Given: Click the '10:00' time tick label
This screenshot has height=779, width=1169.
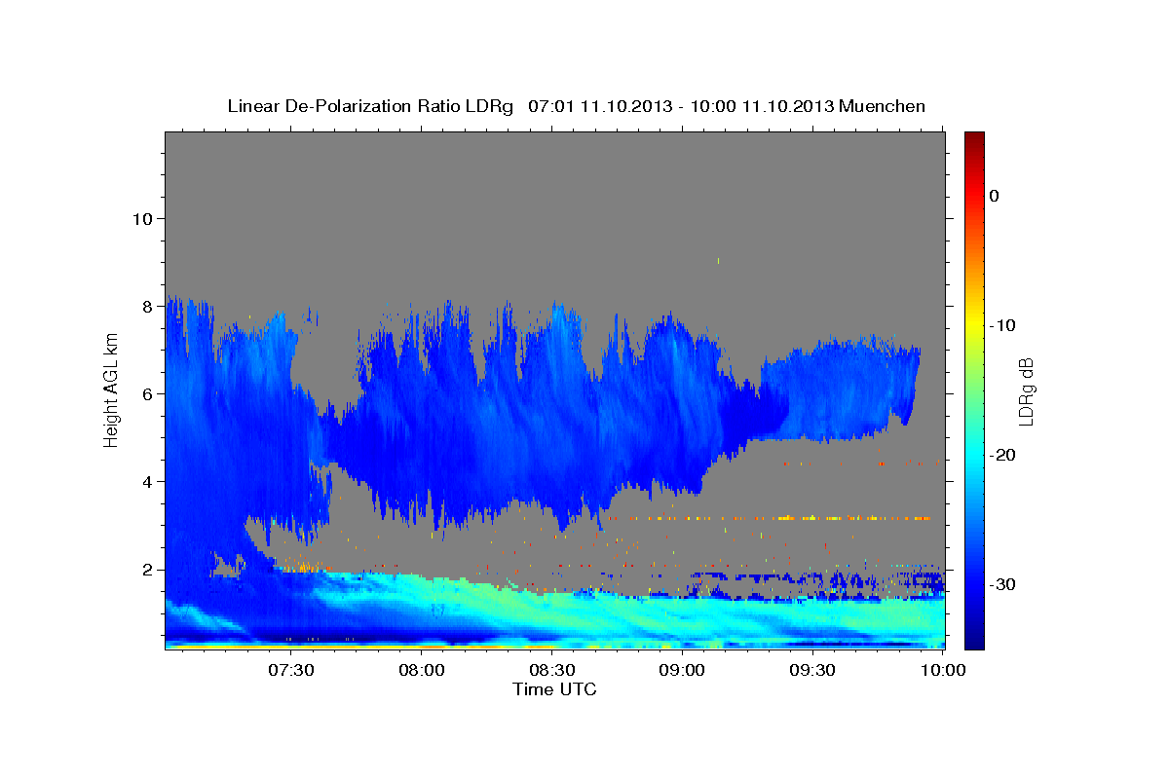Looking at the screenshot, I should (x=943, y=671).
